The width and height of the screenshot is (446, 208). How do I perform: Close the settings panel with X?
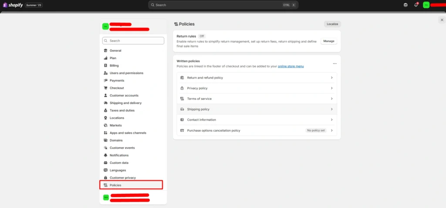[x=442, y=20]
